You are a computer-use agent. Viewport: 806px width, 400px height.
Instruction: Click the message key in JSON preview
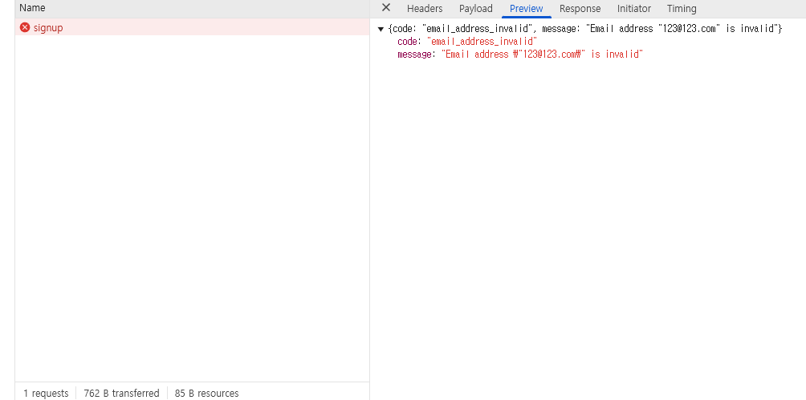(416, 55)
